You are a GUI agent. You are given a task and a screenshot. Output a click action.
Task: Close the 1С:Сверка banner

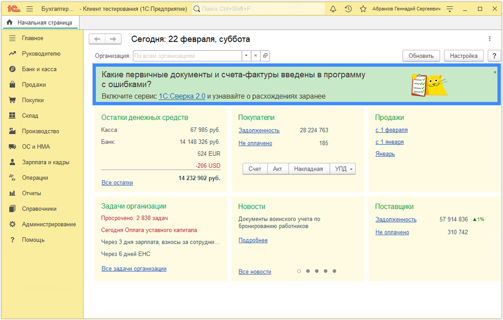tap(495, 72)
